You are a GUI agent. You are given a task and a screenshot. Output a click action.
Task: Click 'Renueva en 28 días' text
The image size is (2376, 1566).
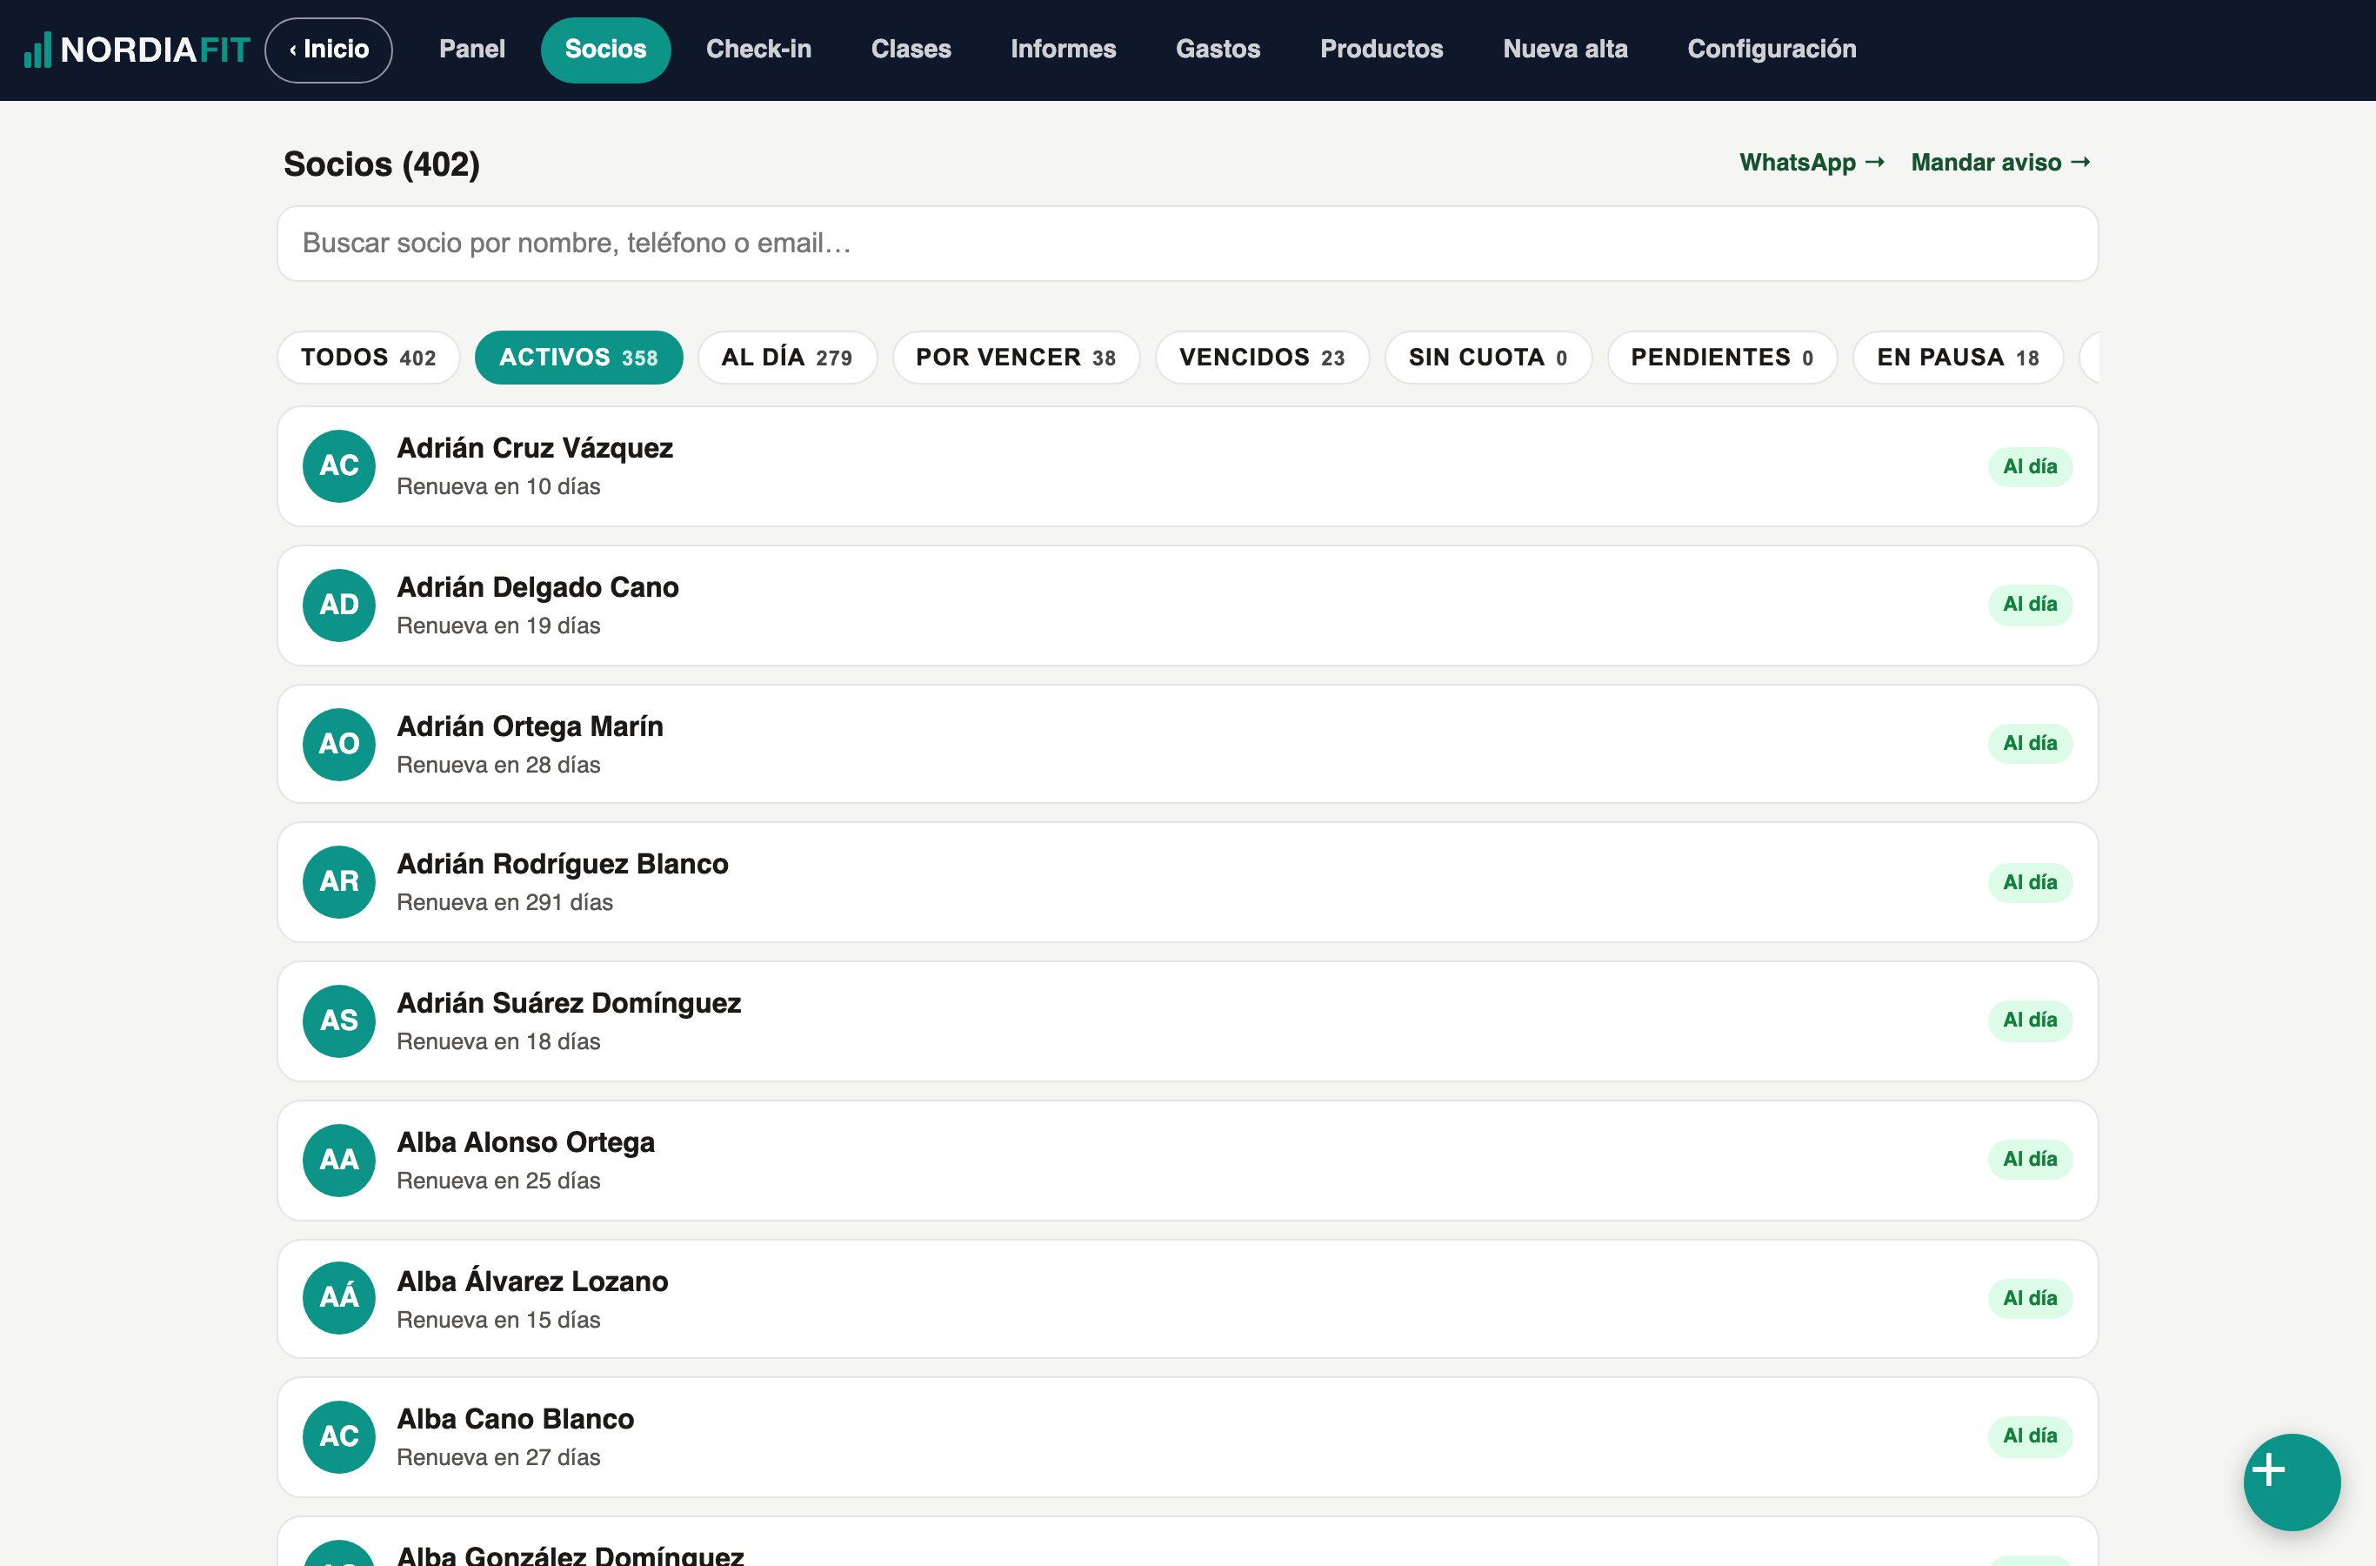(499, 764)
